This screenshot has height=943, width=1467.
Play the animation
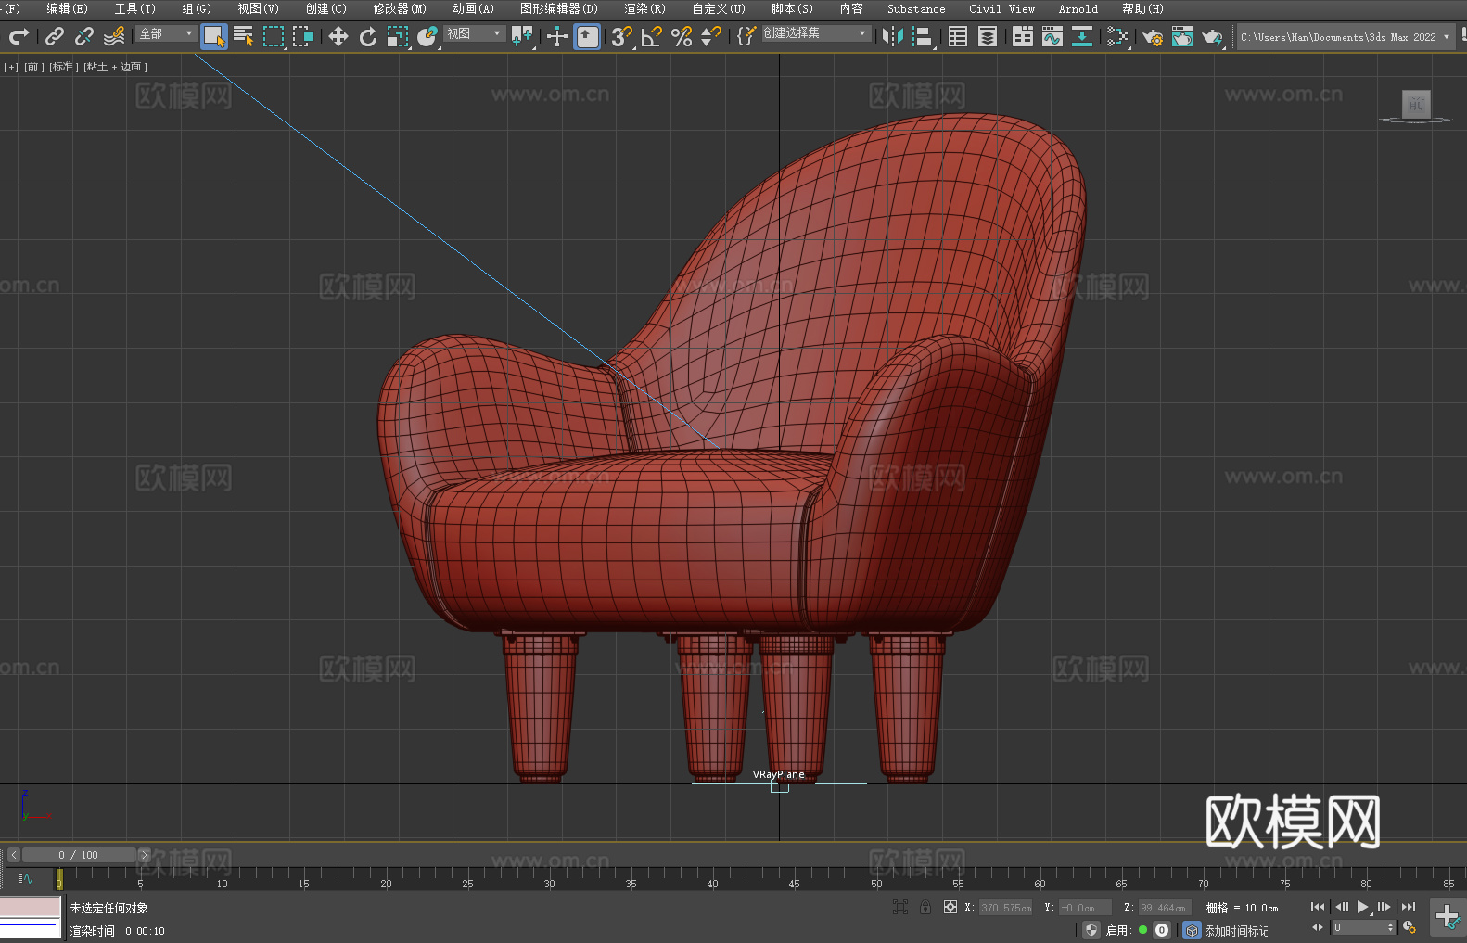[x=1362, y=907]
